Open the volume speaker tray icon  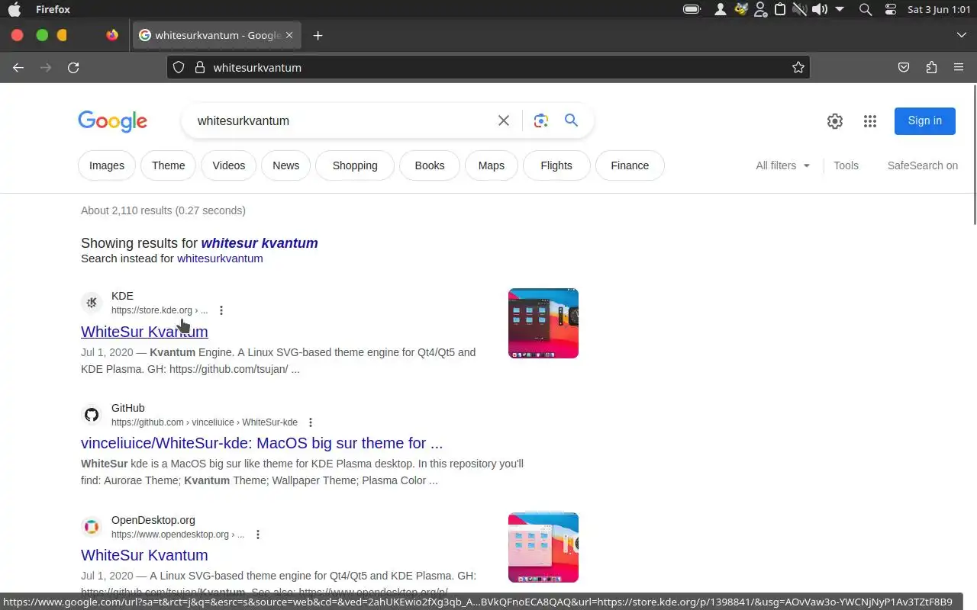pyautogui.click(x=819, y=9)
